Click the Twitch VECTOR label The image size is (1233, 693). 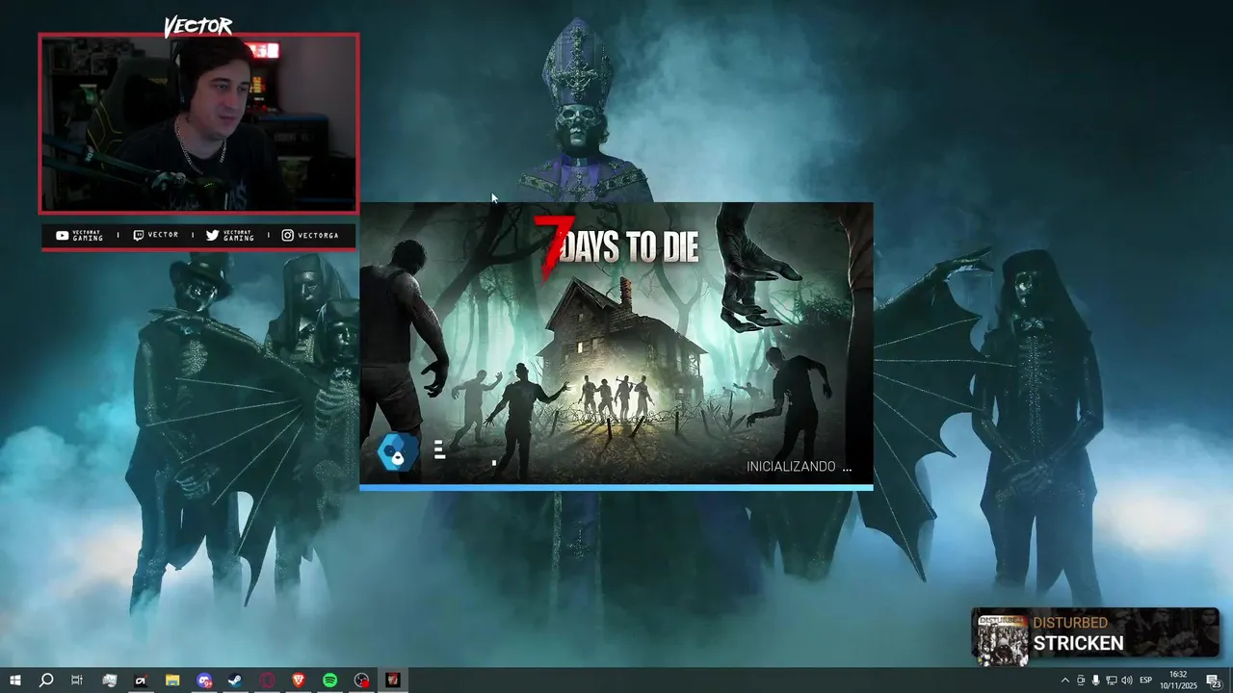click(x=155, y=235)
